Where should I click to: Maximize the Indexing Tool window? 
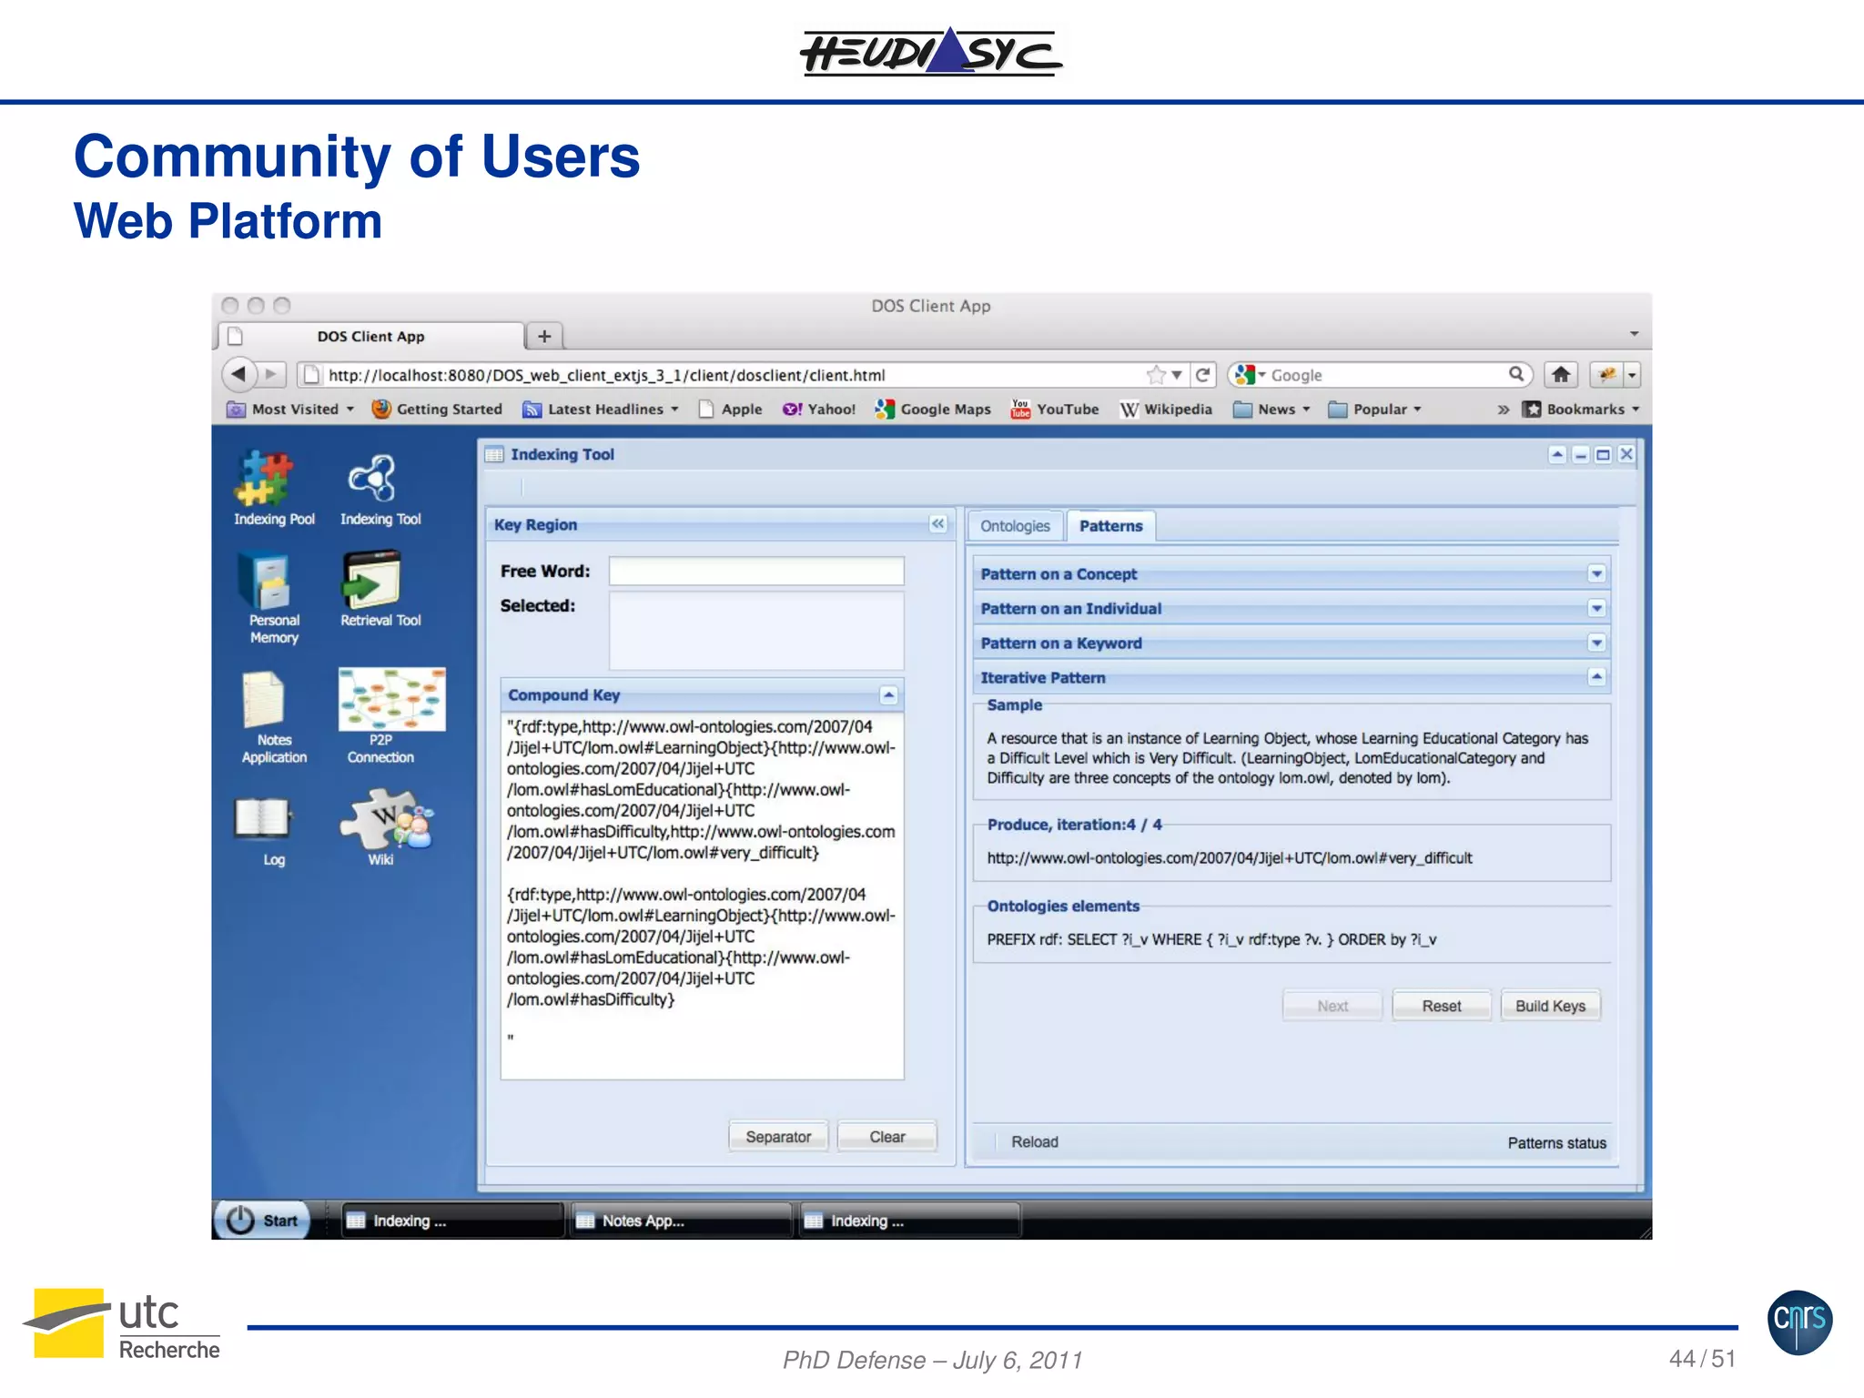pos(1604,454)
